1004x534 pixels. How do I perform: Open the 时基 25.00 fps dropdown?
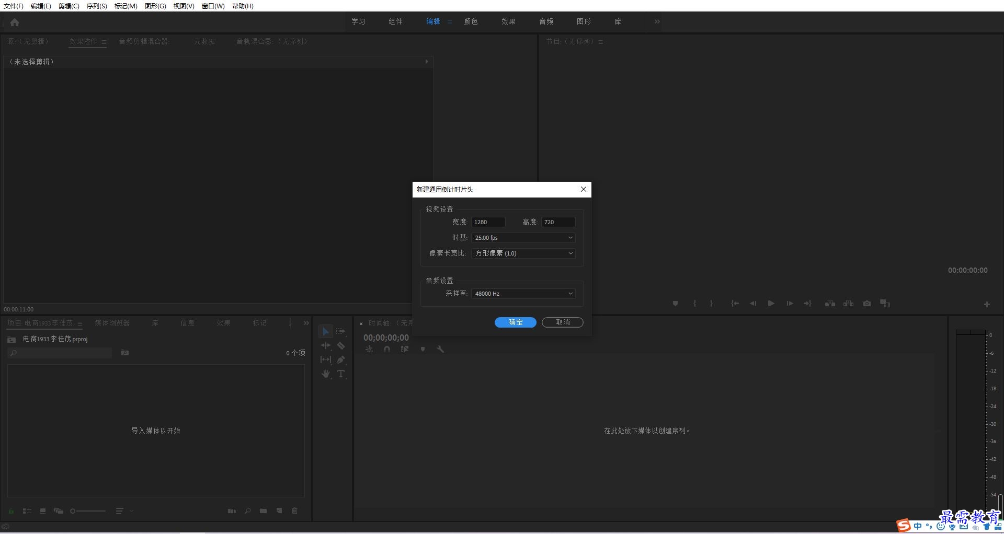(523, 238)
